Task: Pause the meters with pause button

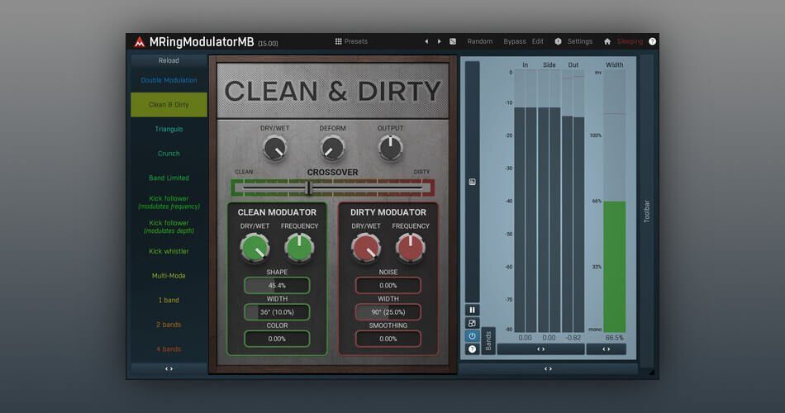Action: pyautogui.click(x=472, y=310)
